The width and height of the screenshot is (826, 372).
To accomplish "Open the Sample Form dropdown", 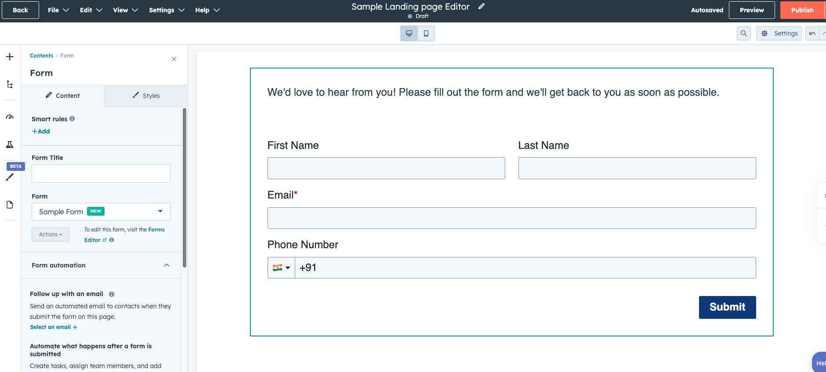I will (x=101, y=212).
